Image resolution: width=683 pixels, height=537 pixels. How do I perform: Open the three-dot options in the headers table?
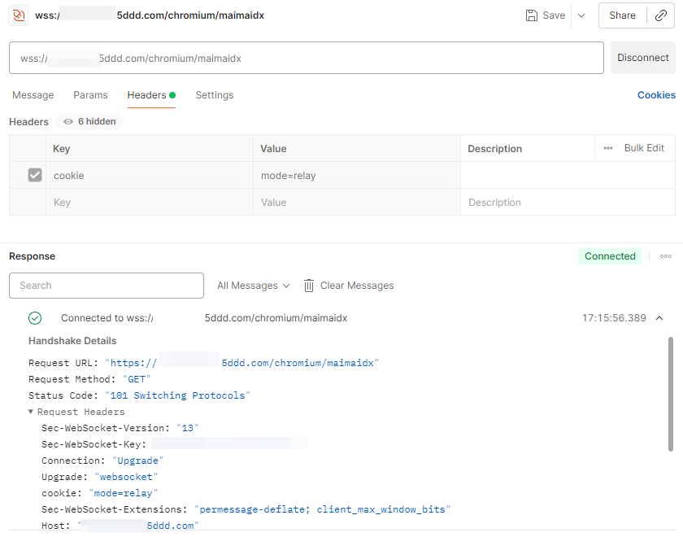click(x=608, y=148)
